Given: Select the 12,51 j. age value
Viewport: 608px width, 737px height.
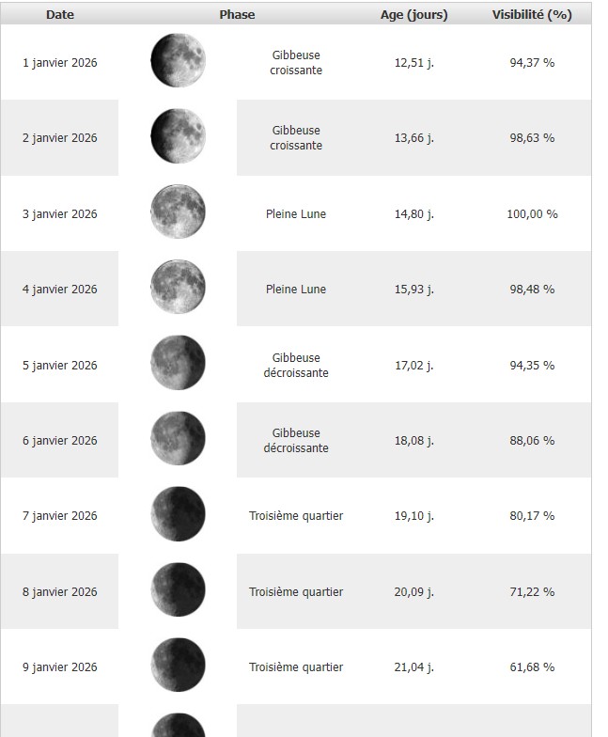Looking at the screenshot, I should [x=414, y=63].
